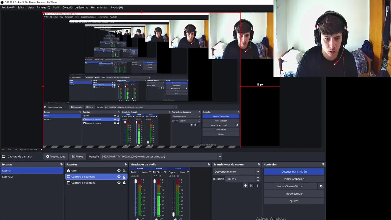Open the Pantalla monitor selection dropdown
The width and height of the screenshot is (391, 220).
pos(161,156)
